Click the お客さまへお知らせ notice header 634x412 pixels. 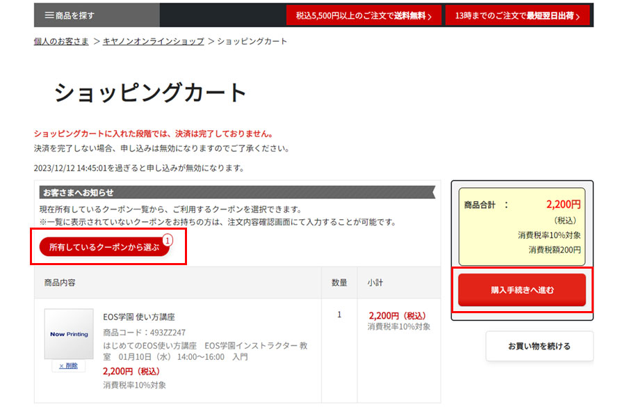pos(78,193)
